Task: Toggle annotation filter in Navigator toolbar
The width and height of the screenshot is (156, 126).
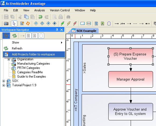Action: [x=35, y=36]
